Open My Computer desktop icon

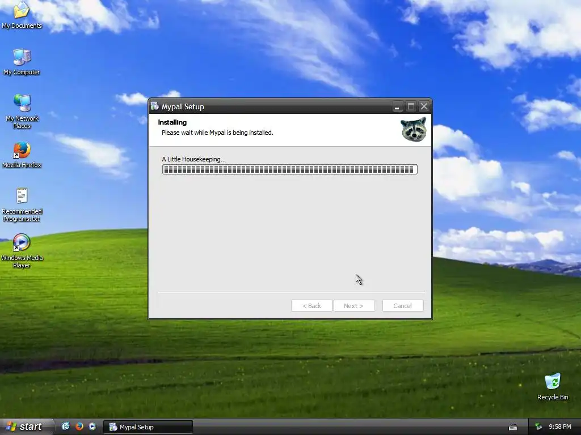(x=22, y=62)
